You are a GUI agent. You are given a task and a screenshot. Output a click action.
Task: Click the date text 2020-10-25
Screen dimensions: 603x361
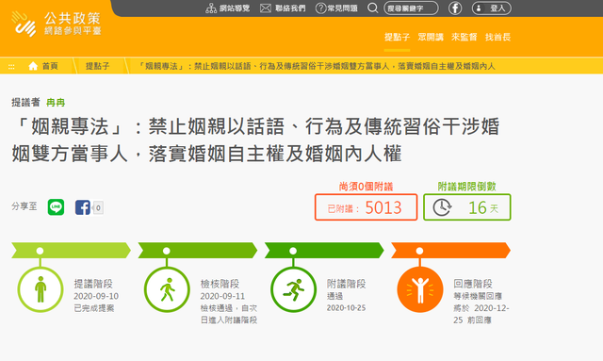click(x=346, y=308)
